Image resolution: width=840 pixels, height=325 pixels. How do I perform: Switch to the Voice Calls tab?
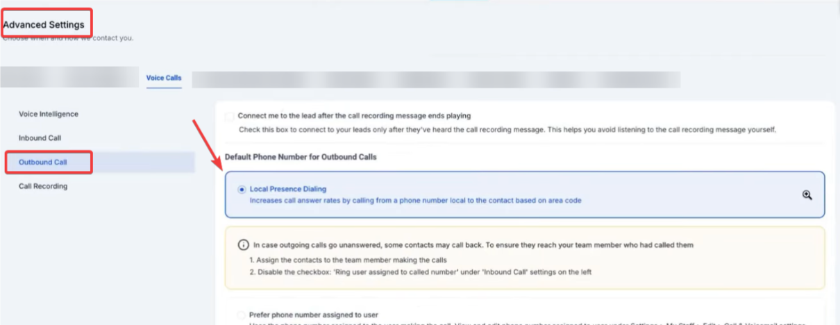pos(164,78)
